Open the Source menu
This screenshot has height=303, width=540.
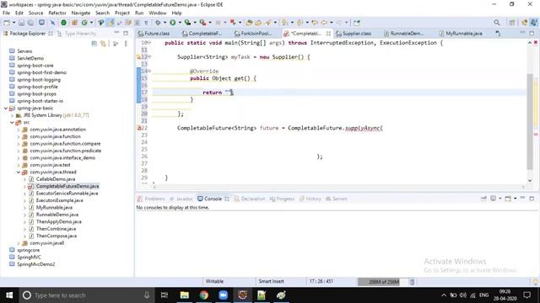pyautogui.click(x=35, y=13)
